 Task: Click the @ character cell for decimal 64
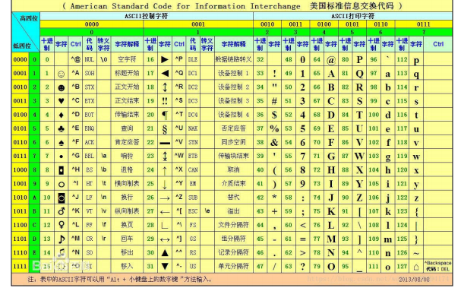pos(331,60)
